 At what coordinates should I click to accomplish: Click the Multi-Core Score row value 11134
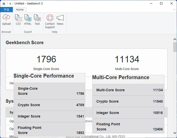point(158,90)
